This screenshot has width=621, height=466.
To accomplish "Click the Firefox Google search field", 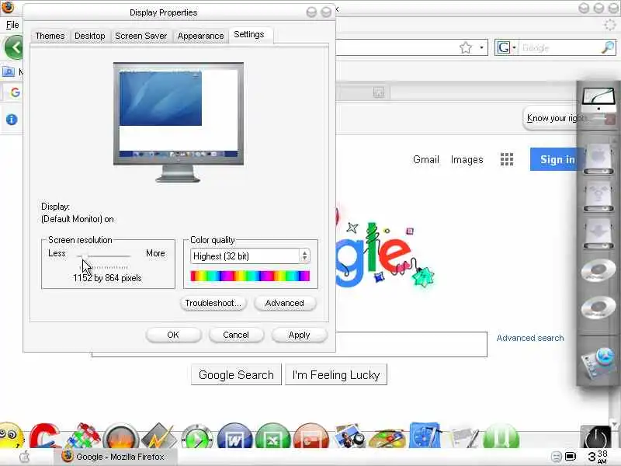I will (x=560, y=48).
